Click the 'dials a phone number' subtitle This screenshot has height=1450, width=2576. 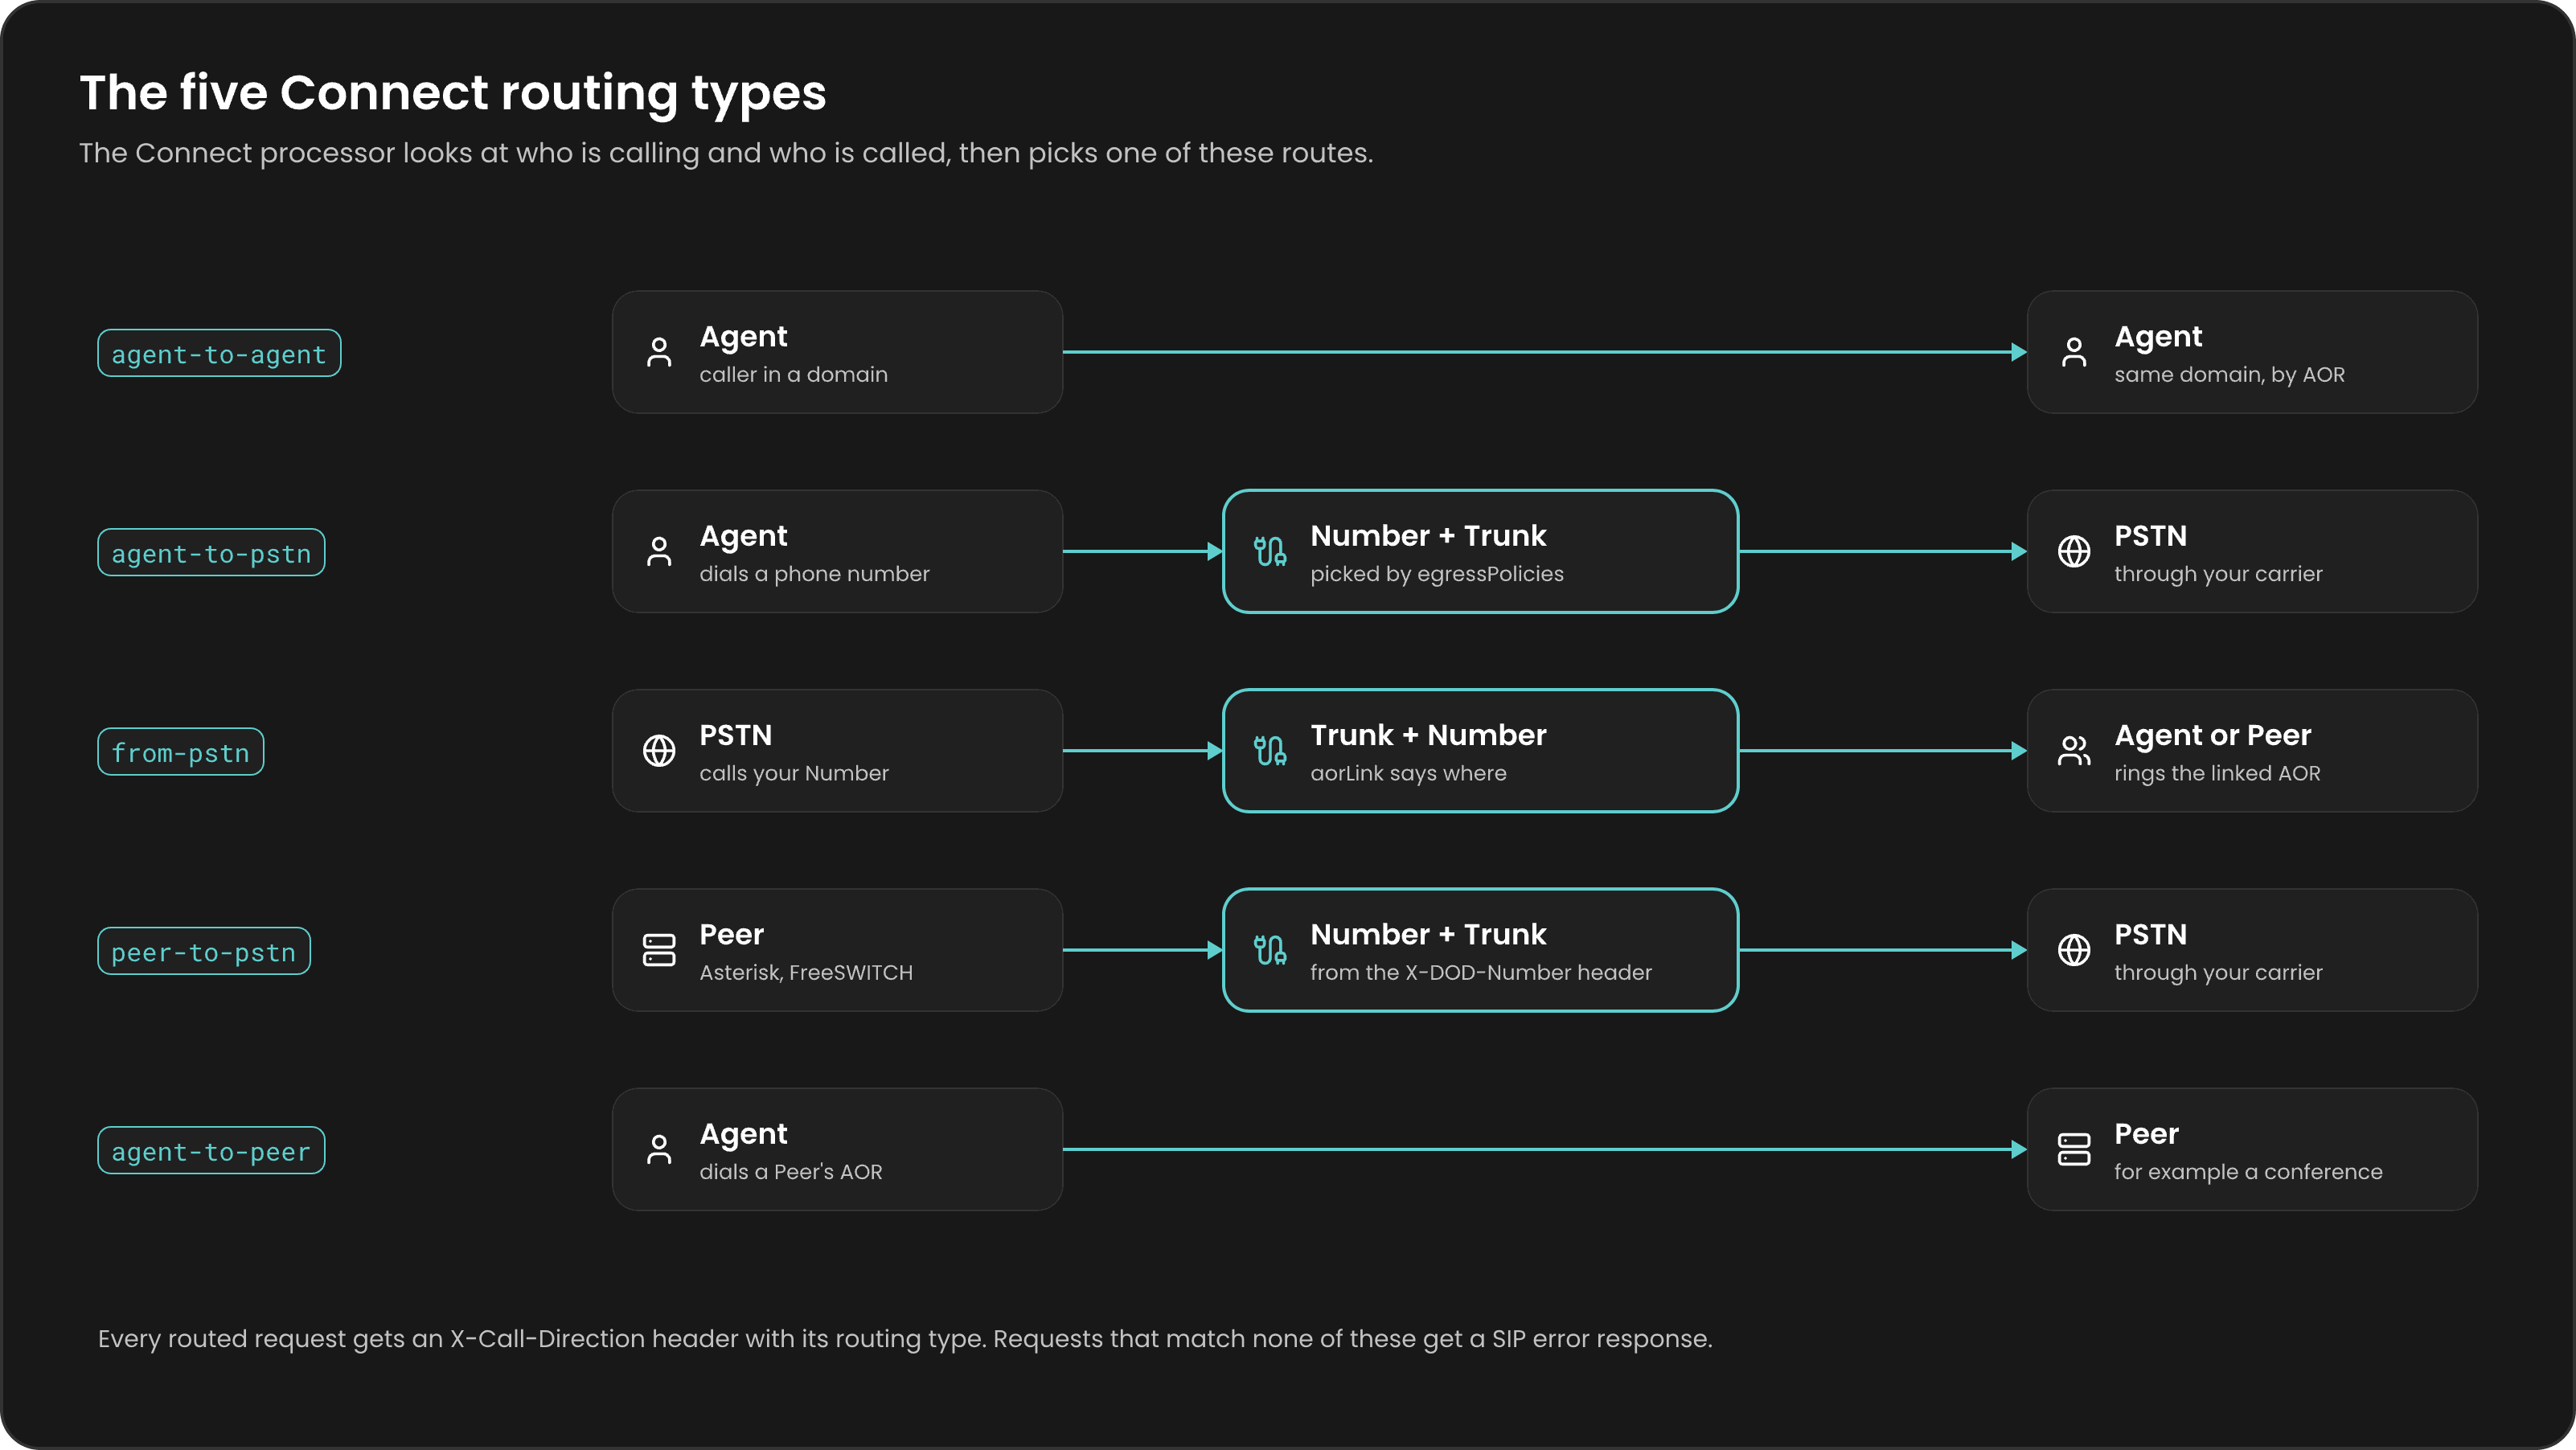pos(814,574)
